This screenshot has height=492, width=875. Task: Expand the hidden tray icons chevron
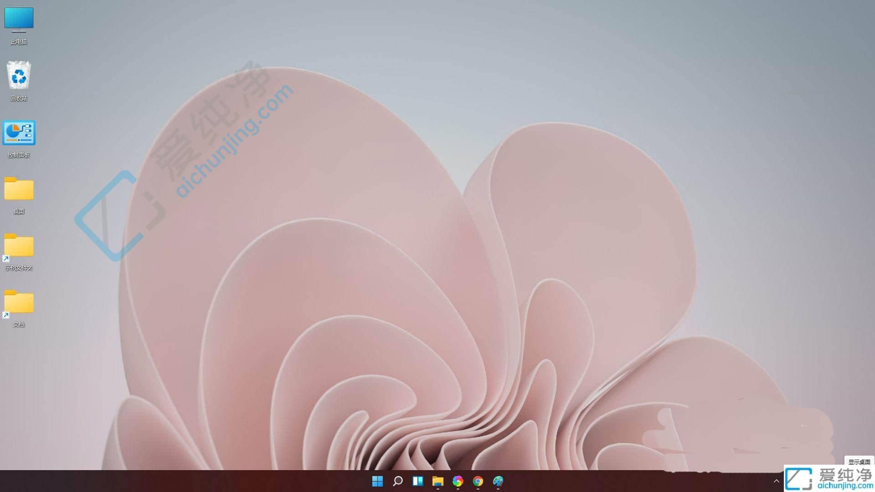tap(776, 481)
